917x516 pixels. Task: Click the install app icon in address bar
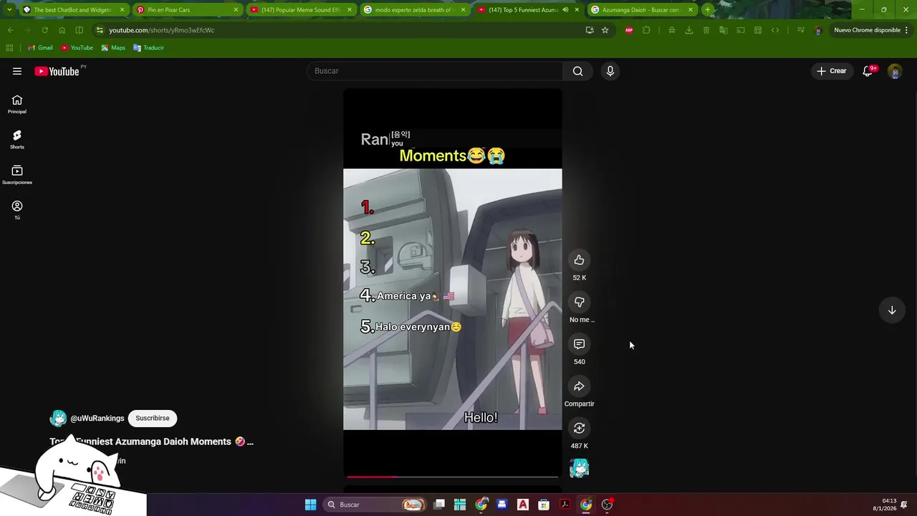click(589, 30)
